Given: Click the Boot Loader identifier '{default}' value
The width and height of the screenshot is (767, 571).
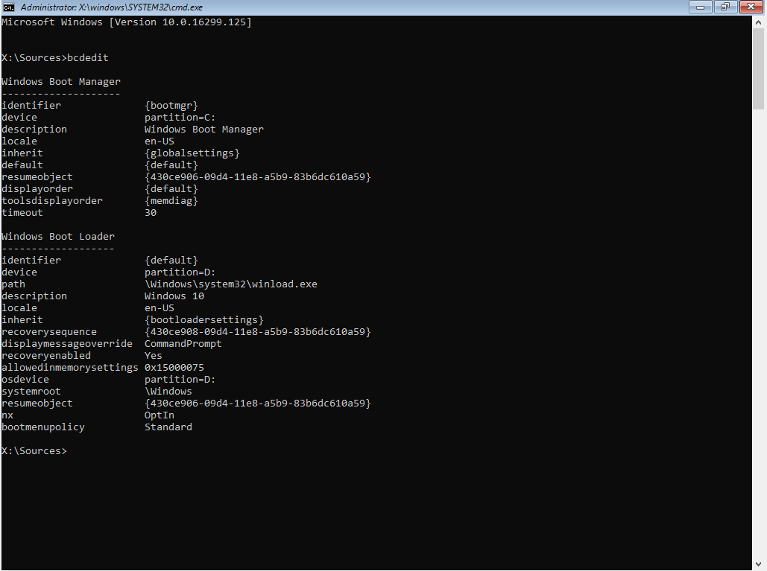Looking at the screenshot, I should tap(171, 261).
